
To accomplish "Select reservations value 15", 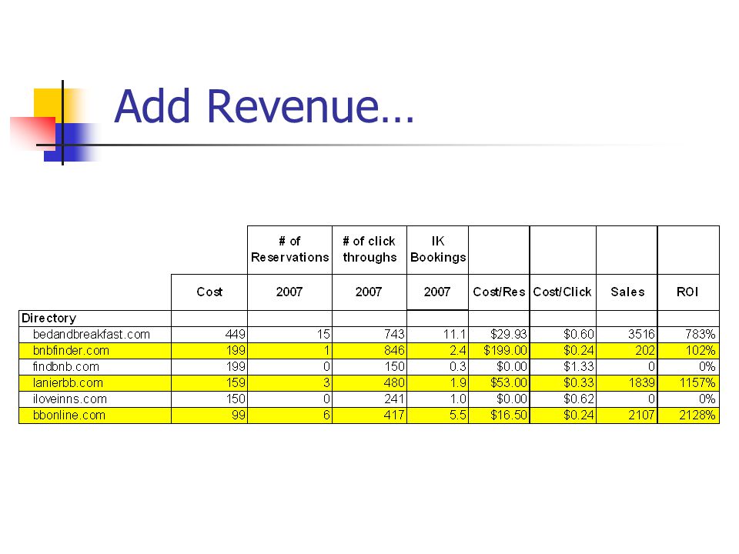I will tap(290, 335).
